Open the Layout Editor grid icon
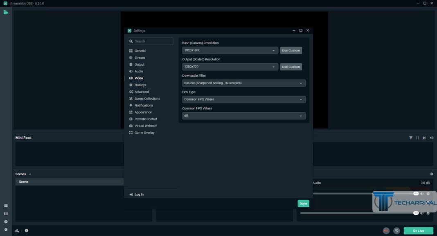Viewport: 437px width, 236px height. tap(6, 206)
